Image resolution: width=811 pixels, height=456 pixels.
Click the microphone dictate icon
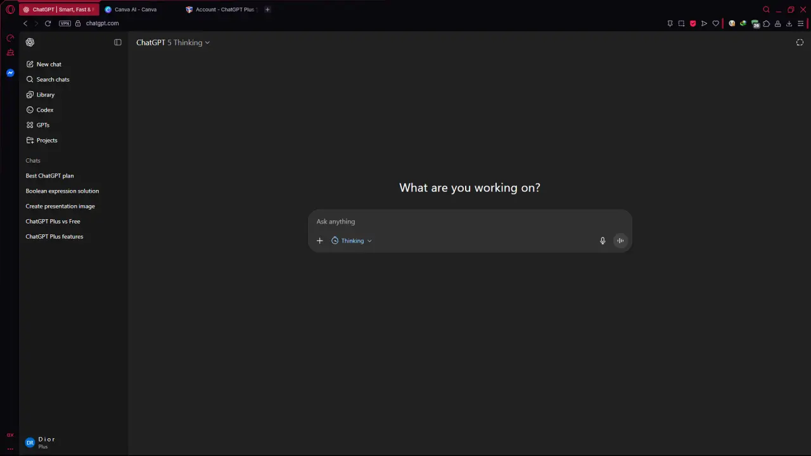pos(603,241)
